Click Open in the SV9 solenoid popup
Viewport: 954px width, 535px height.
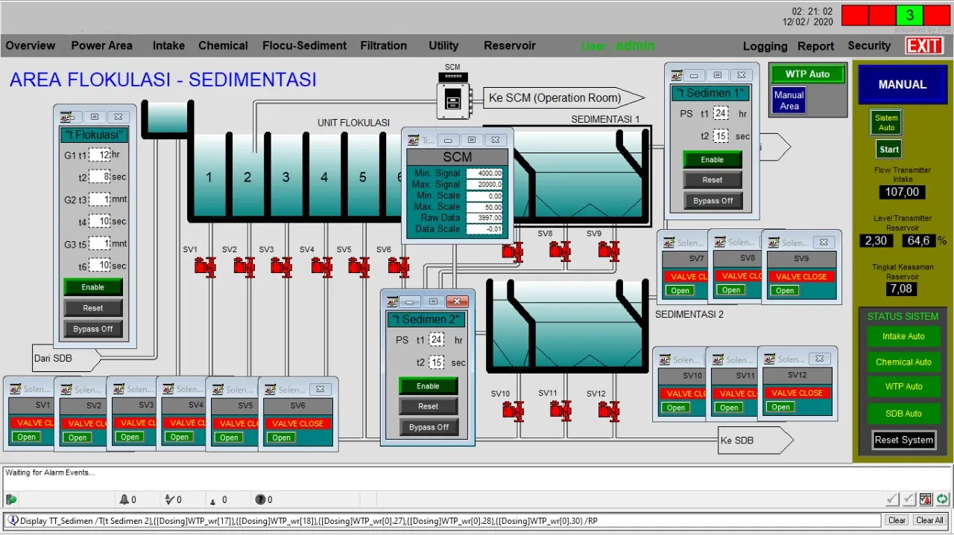[x=785, y=290]
